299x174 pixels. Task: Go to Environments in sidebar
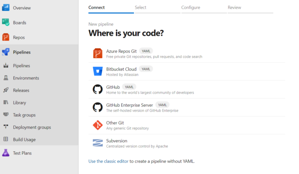pyautogui.click(x=26, y=78)
